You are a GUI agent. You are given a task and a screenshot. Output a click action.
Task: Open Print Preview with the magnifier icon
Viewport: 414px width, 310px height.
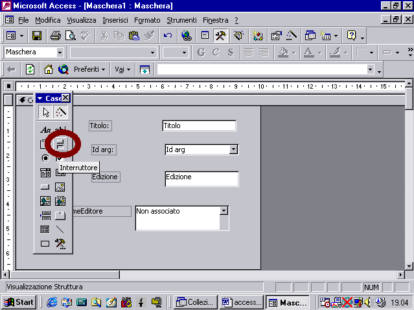point(71,36)
